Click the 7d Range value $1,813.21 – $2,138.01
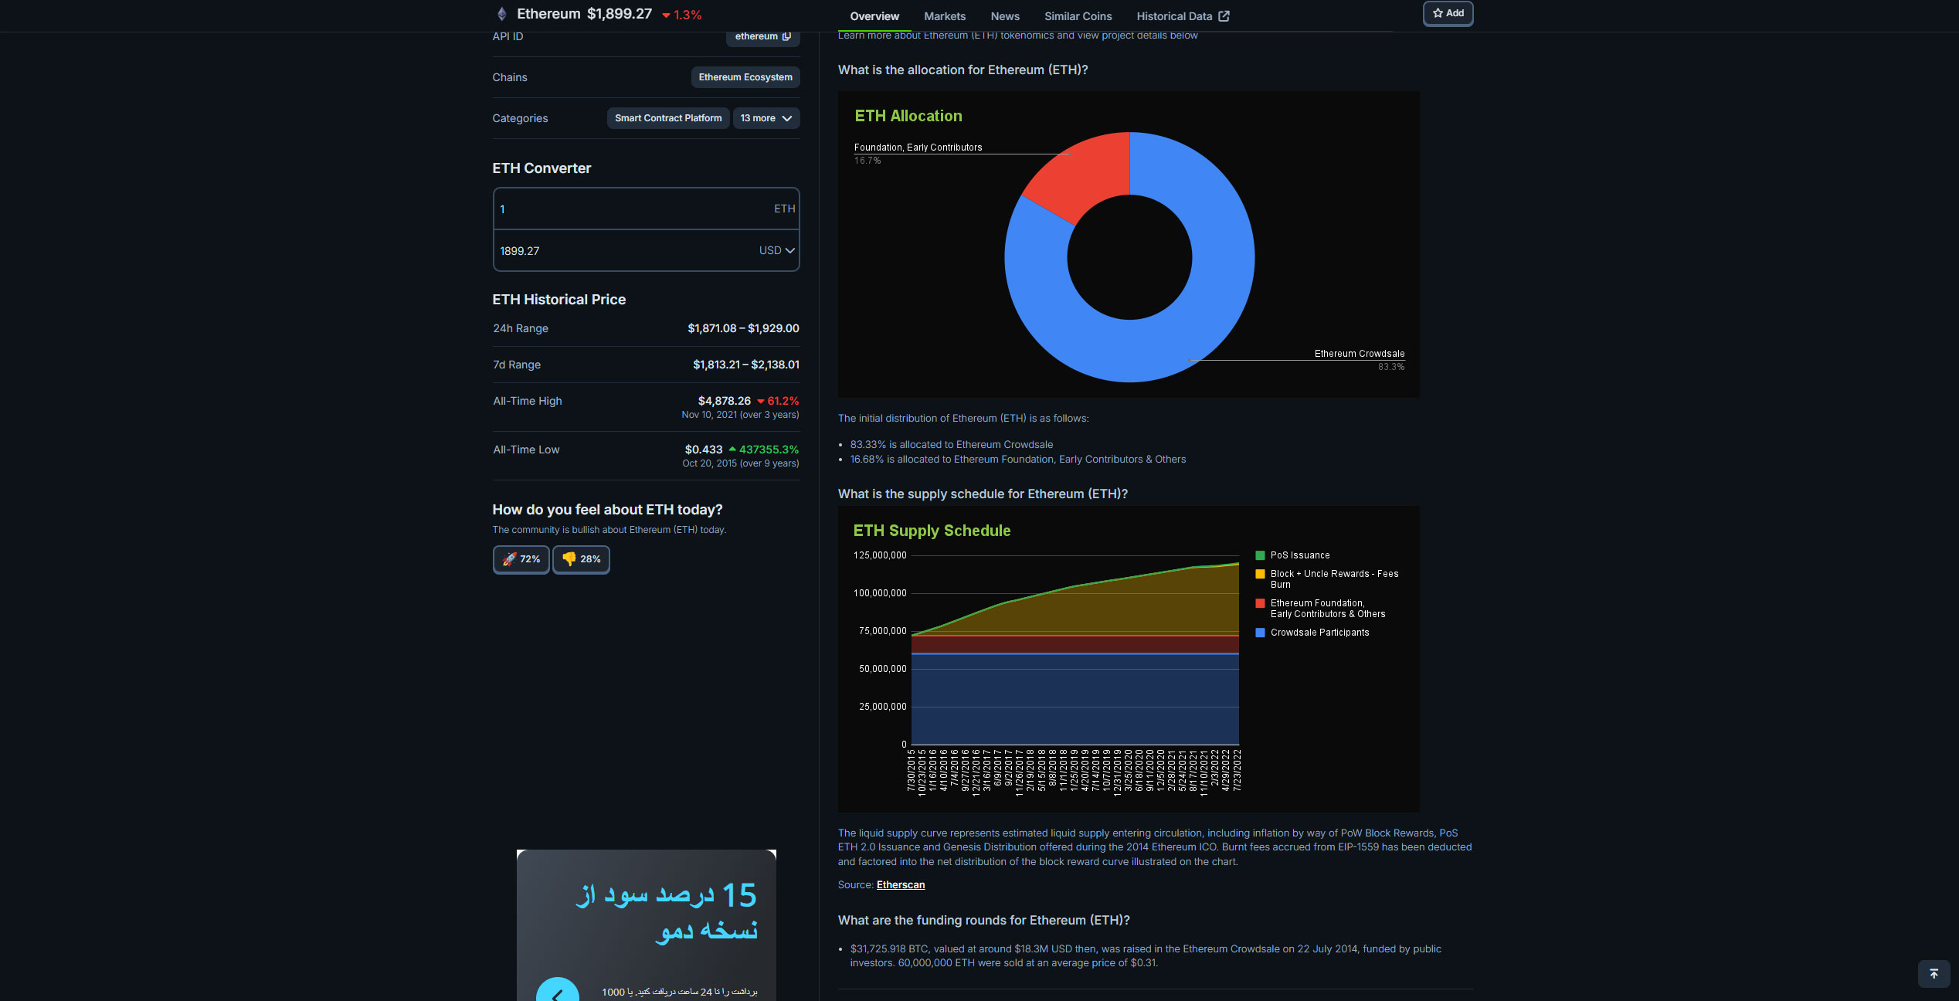Image resolution: width=1959 pixels, height=1001 pixels. point(746,365)
